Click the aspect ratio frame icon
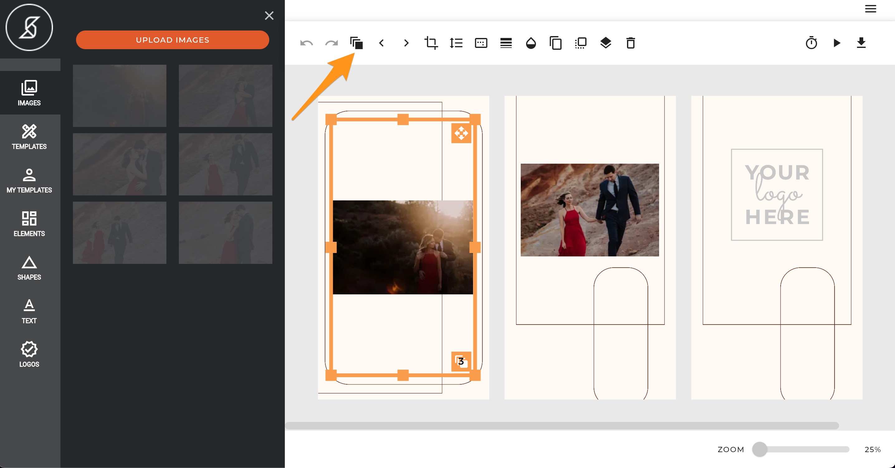The height and width of the screenshot is (468, 895). 481,43
